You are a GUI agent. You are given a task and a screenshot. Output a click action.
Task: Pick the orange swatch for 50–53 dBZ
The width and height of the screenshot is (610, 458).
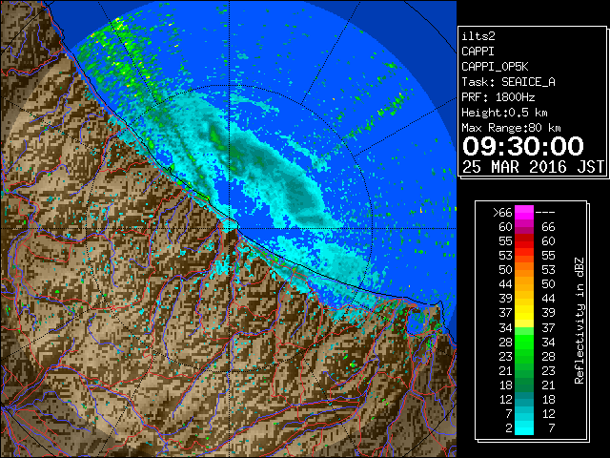524,270
